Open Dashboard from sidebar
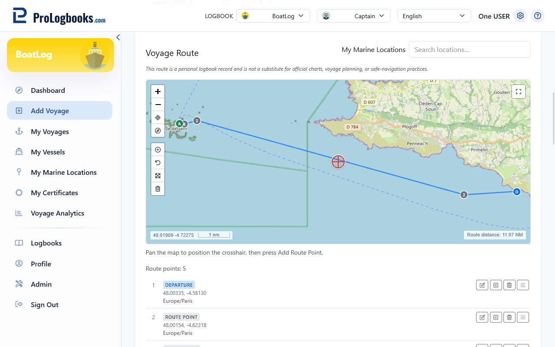 coord(59,90)
